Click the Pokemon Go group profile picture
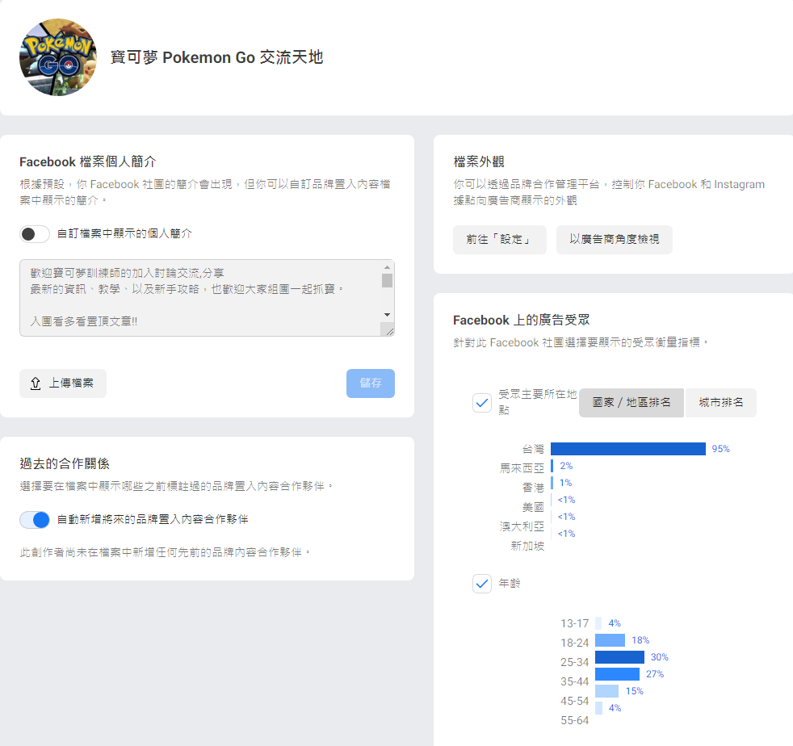The width and height of the screenshot is (793, 746). coord(57,57)
